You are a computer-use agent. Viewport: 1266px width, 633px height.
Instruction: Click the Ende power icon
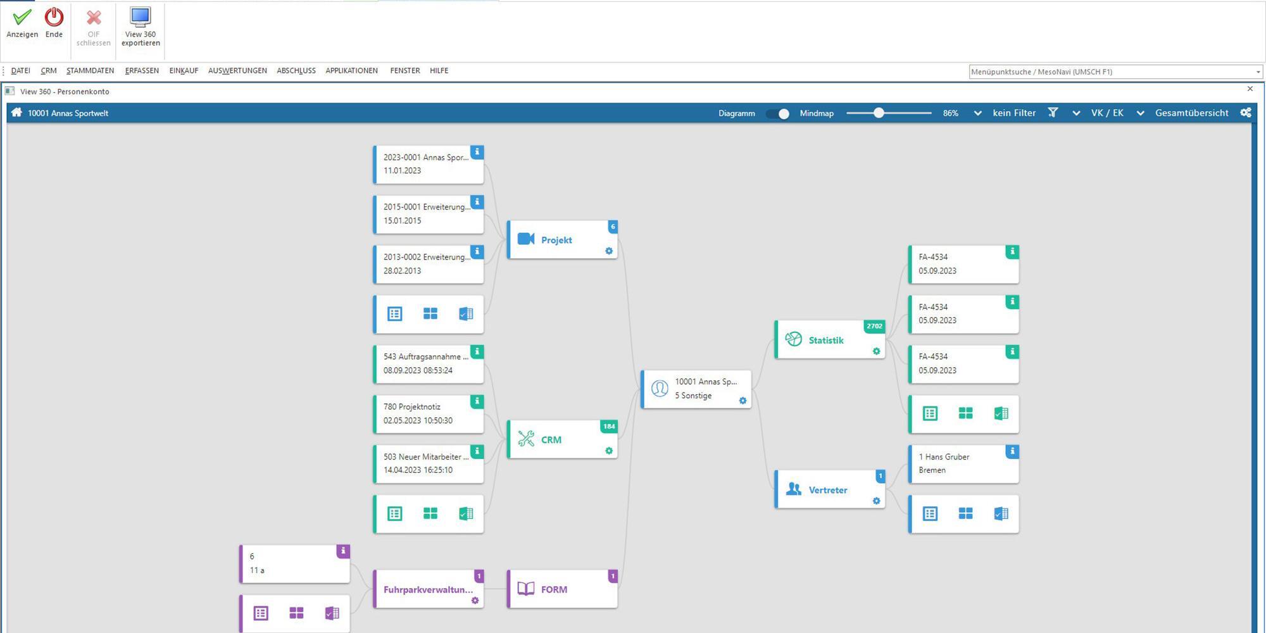click(x=54, y=17)
